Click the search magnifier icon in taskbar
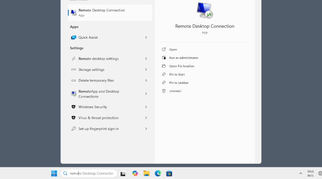322x179 pixels. point(65,174)
